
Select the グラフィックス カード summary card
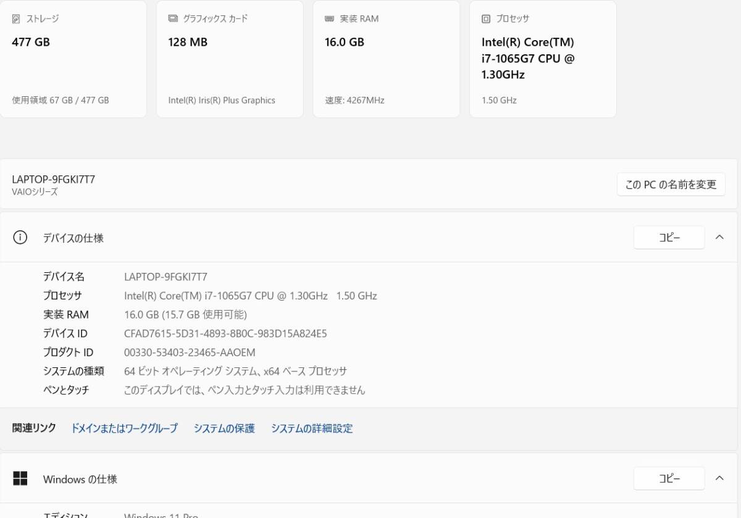[230, 59]
